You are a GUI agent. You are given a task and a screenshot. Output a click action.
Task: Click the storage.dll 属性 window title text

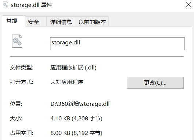31,5
